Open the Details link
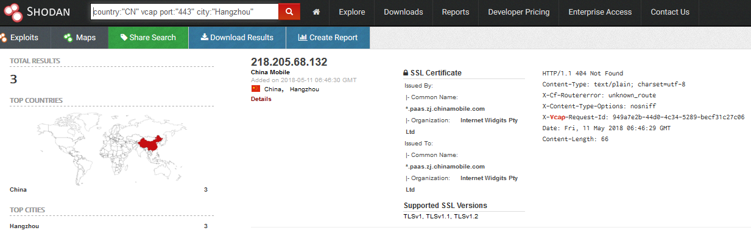This screenshot has height=233, width=751. (261, 99)
